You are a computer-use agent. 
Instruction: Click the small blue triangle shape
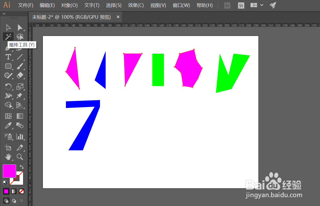[102, 74]
